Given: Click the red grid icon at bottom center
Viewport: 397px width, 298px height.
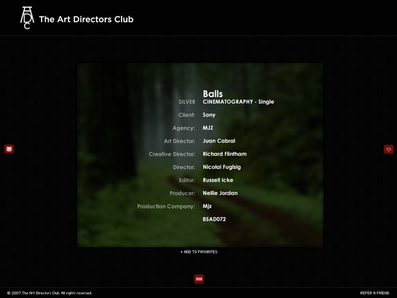Looking at the screenshot, I should point(199,279).
